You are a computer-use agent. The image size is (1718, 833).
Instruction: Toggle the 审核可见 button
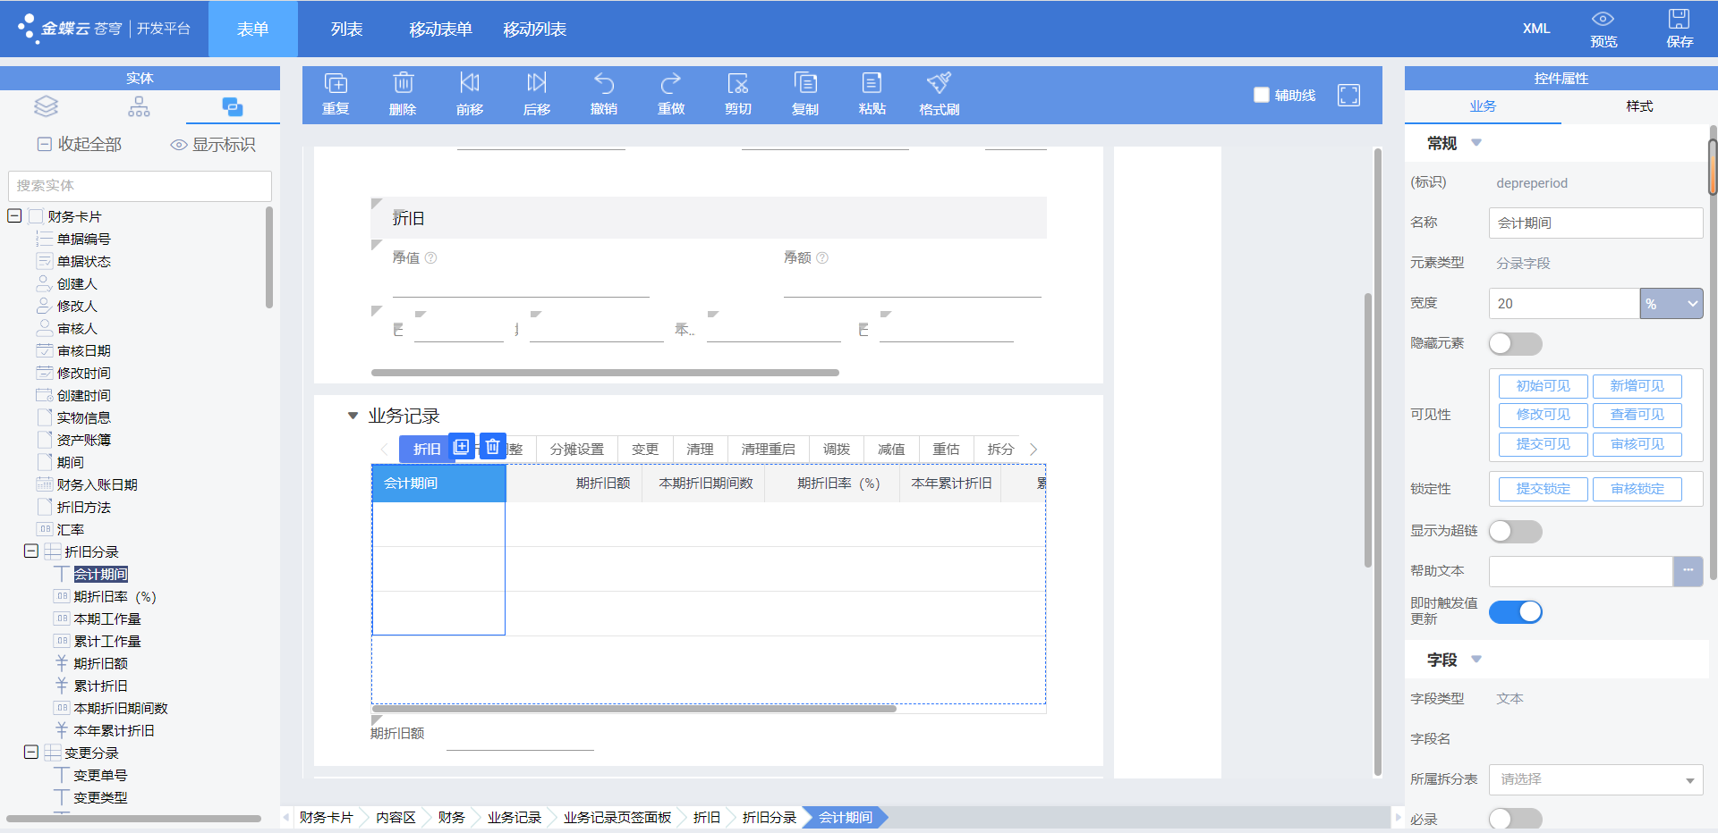pos(1637,444)
